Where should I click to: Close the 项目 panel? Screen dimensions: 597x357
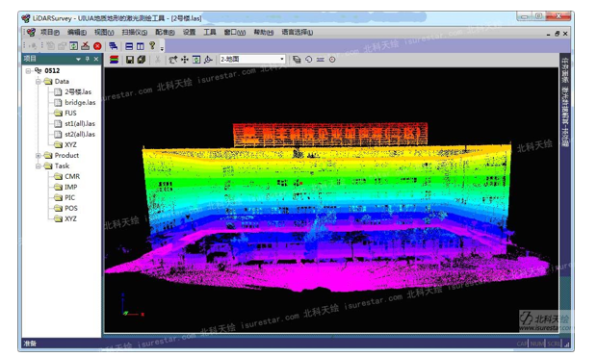click(x=96, y=59)
